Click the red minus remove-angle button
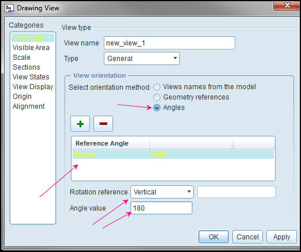This screenshot has height=252, width=301. (103, 124)
